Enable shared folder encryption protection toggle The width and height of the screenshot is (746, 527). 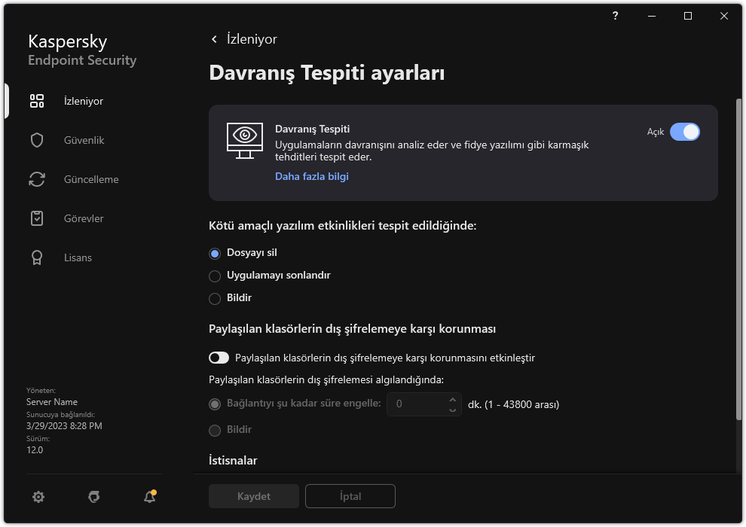click(219, 358)
